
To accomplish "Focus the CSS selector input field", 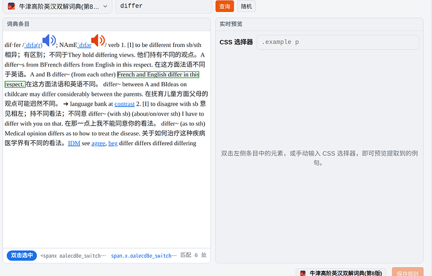I will [x=338, y=42].
